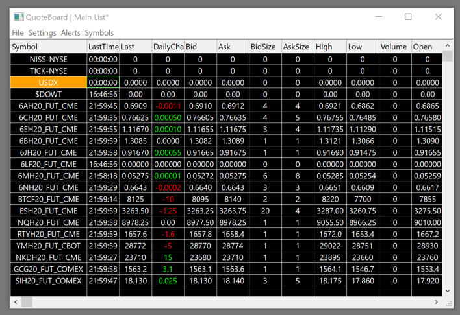Screen dimensions: 460x315
Task: Click the 6MH20 AskSize value 8
Action: [x=298, y=176]
